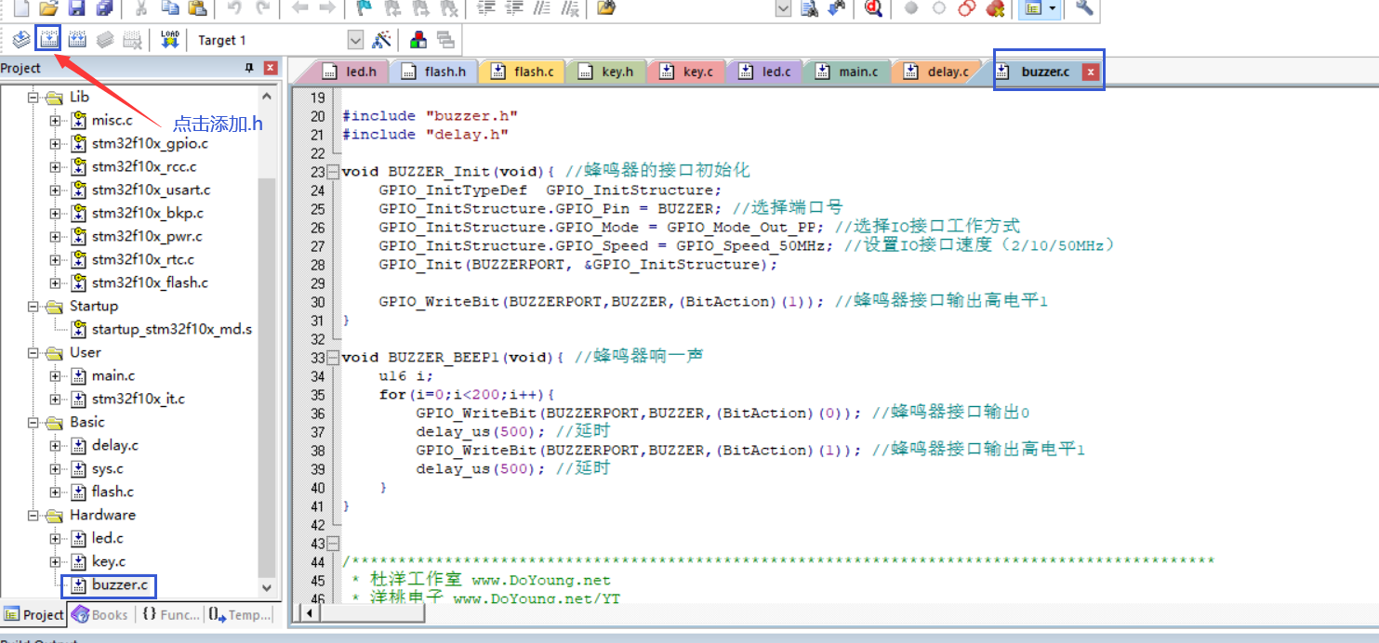The width and height of the screenshot is (1379, 643).
Task: Click the Build target icon
Action: coord(48,39)
